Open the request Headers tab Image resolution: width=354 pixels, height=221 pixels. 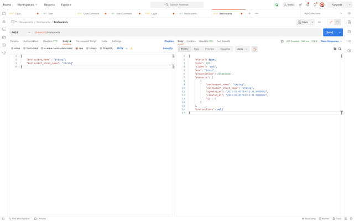(x=50, y=41)
